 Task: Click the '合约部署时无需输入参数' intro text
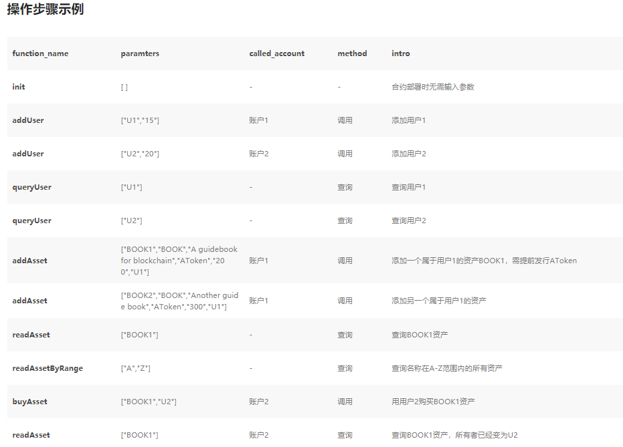433,87
